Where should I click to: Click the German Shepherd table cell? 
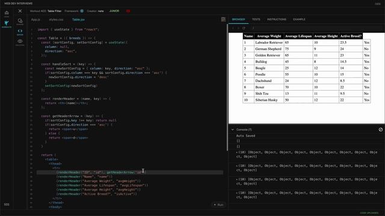269,49
